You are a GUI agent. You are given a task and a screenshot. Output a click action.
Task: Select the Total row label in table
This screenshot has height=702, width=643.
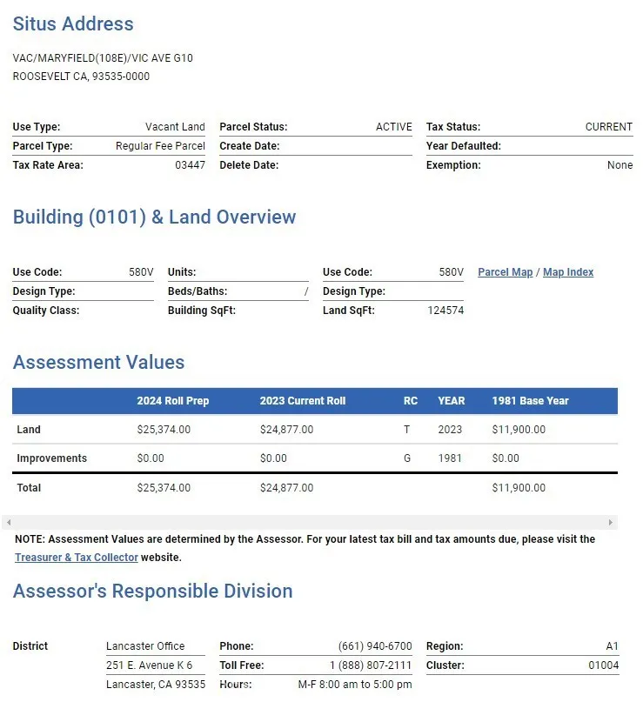[x=29, y=488]
